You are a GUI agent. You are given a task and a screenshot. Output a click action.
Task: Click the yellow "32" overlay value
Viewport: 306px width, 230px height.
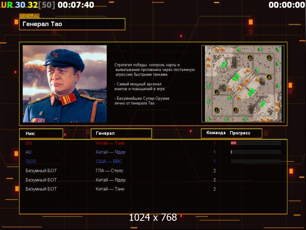coord(33,5)
